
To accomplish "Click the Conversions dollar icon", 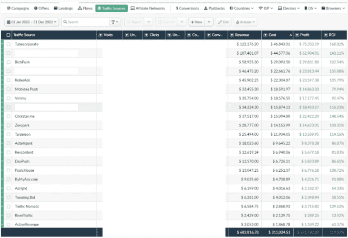I will (177, 8).
